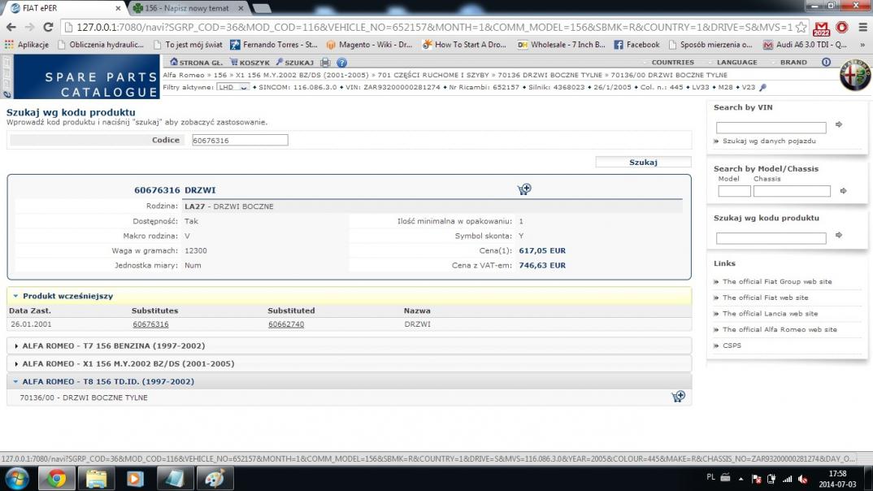Screen dimensions: 873x491
Task: Reload the page in Chrome
Action: pyautogui.click(x=48, y=27)
